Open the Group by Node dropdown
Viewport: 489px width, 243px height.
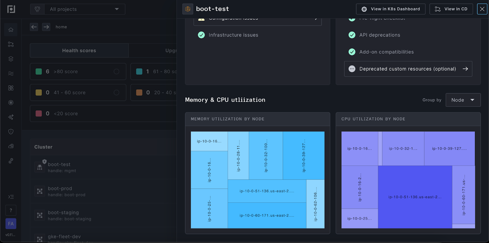click(463, 100)
